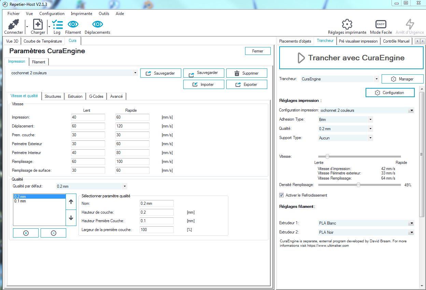The height and width of the screenshot is (290, 426).
Task: Click the Arrêt d'Urgence lightning icon
Action: pyautogui.click(x=410, y=24)
